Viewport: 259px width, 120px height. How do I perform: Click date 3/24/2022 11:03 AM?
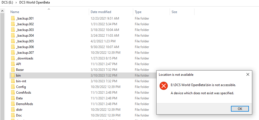click(x=105, y=36)
